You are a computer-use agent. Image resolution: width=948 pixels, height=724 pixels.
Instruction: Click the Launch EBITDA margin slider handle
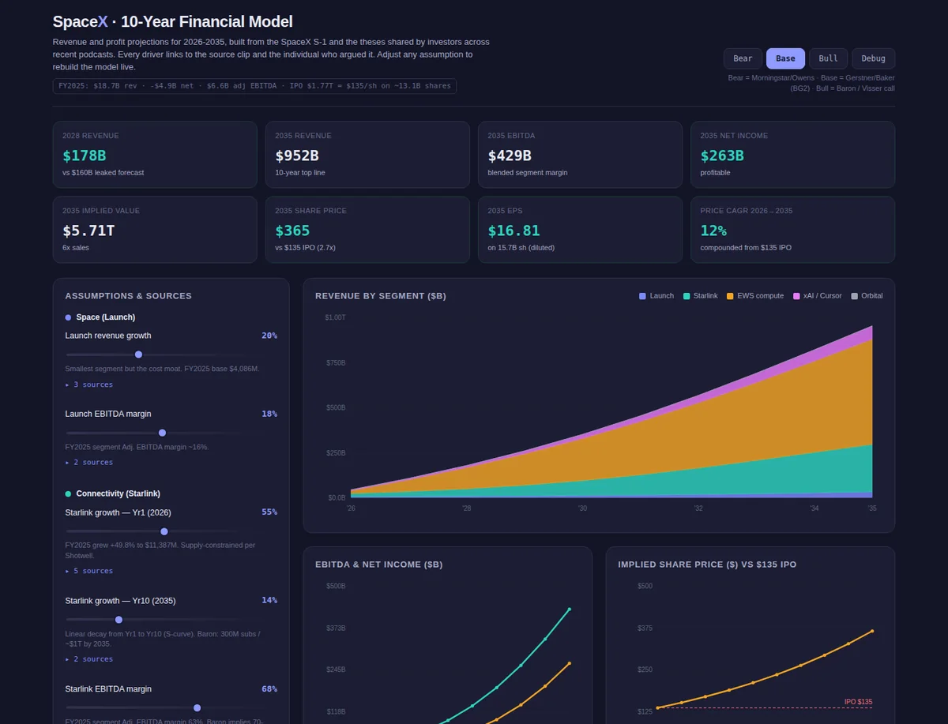163,433
